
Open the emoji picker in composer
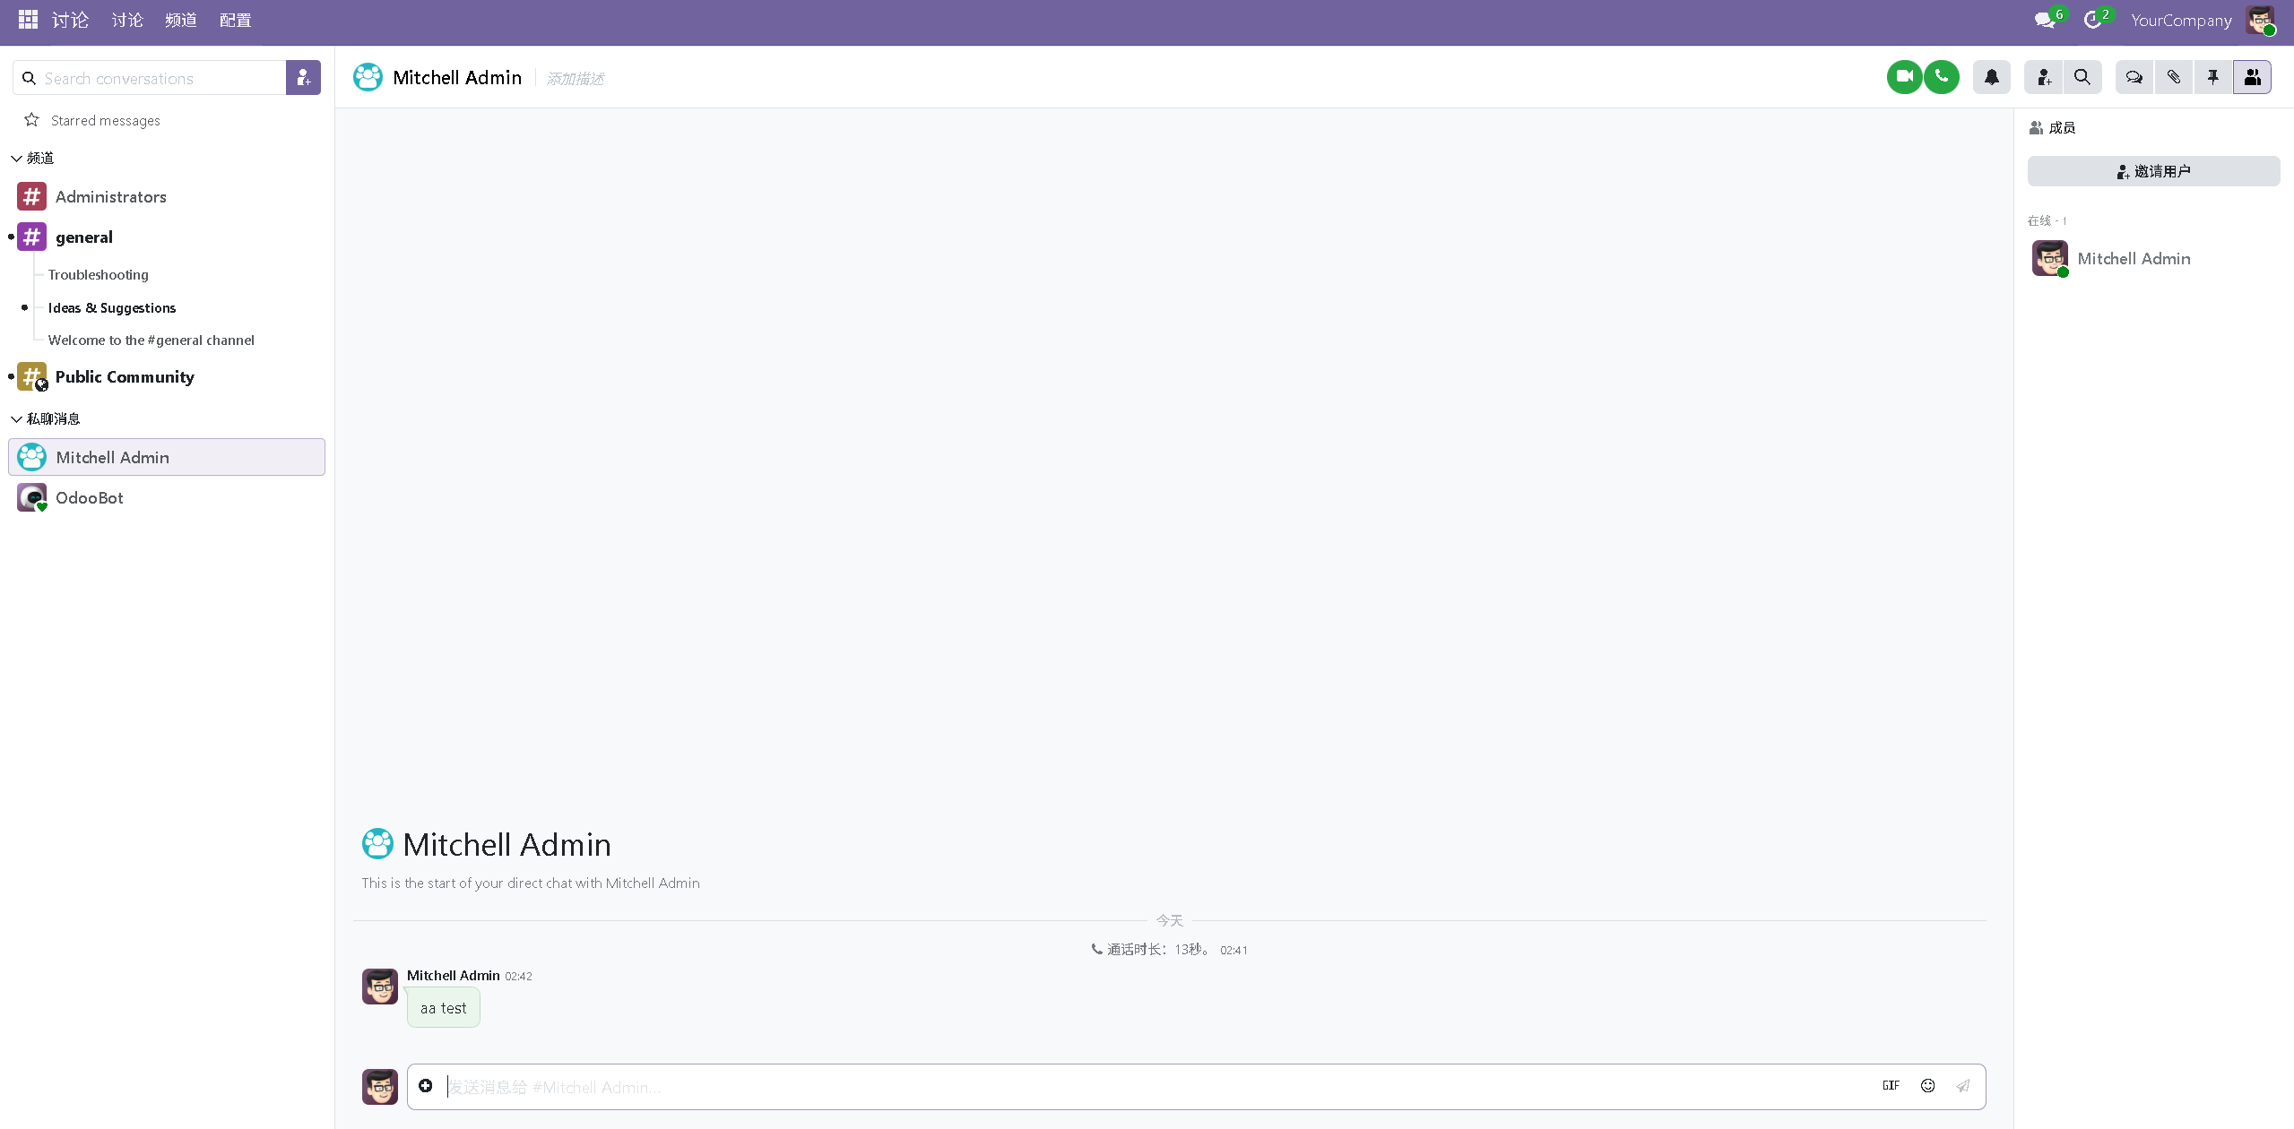point(1927,1085)
